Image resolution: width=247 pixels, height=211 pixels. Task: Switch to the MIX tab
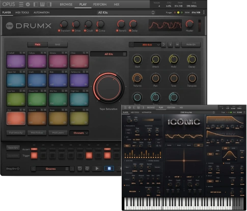click(x=117, y=5)
